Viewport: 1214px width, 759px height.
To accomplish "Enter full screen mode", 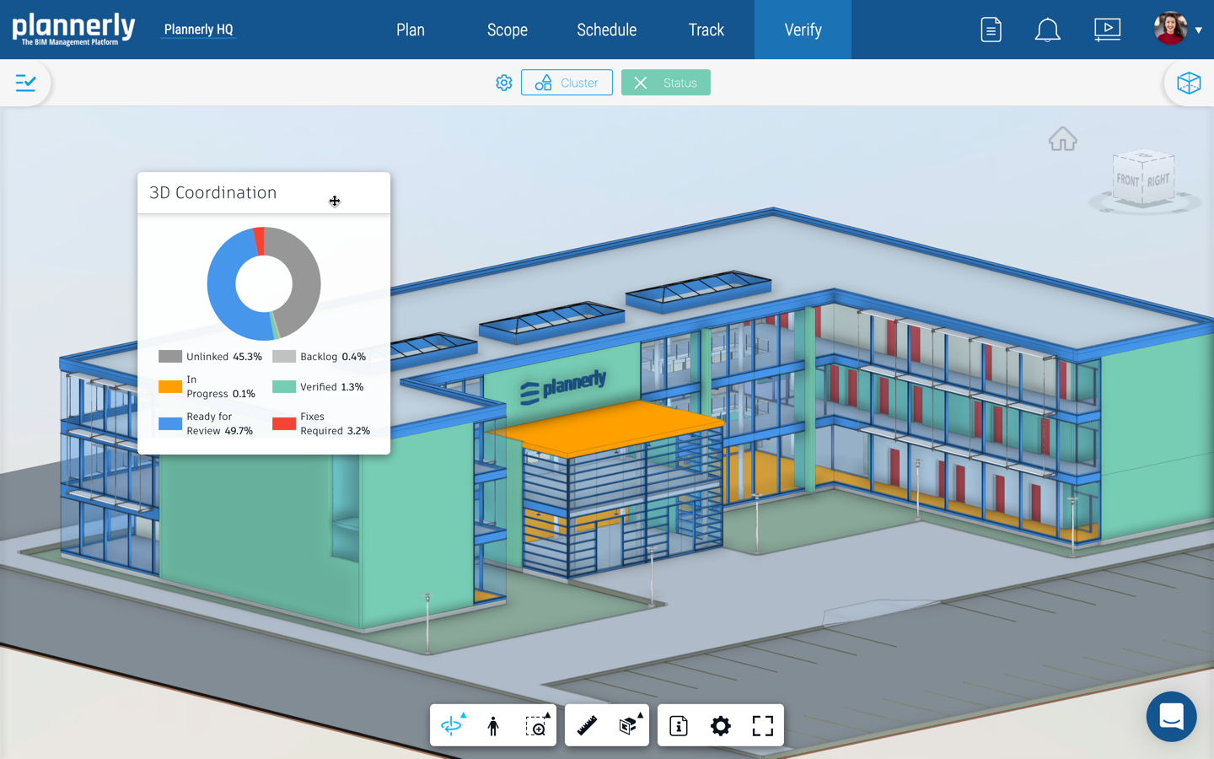I will pos(763,725).
